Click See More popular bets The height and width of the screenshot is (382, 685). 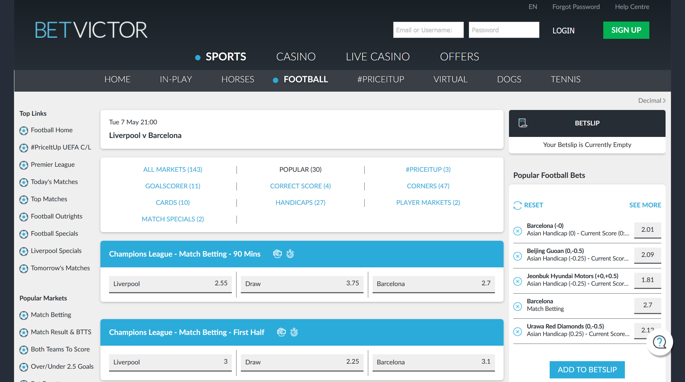[645, 205]
